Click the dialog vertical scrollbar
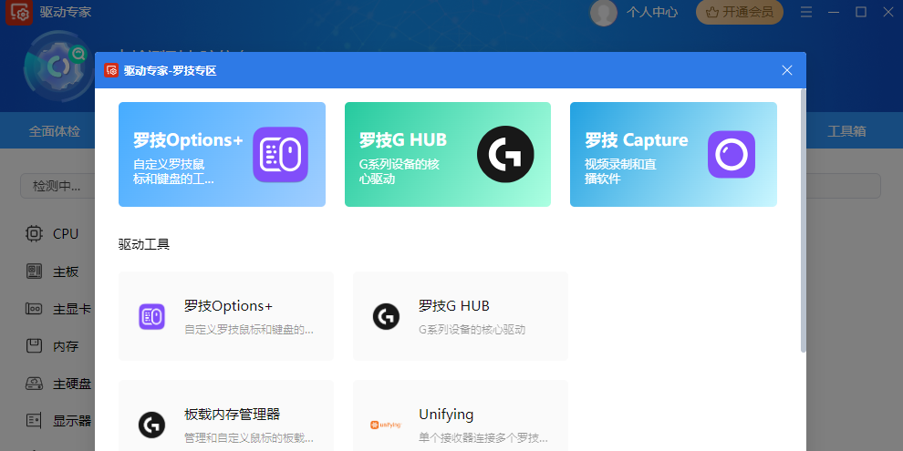 tap(804, 220)
